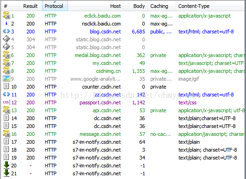Select dc.csdn.net host in row 15

click(107, 126)
